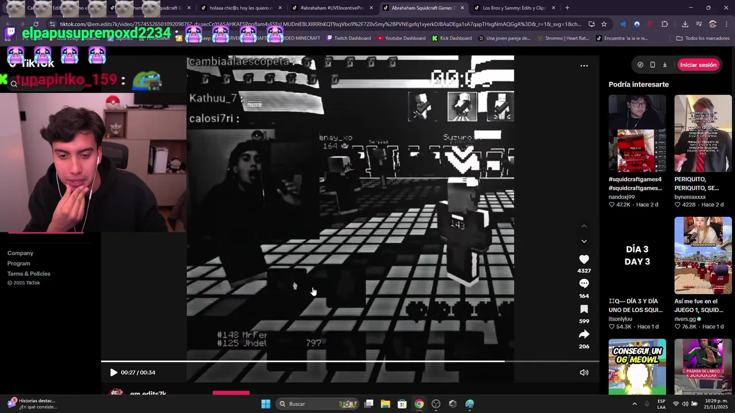
Task: Open the comments bubble icon showing 164
Action: [584, 283]
